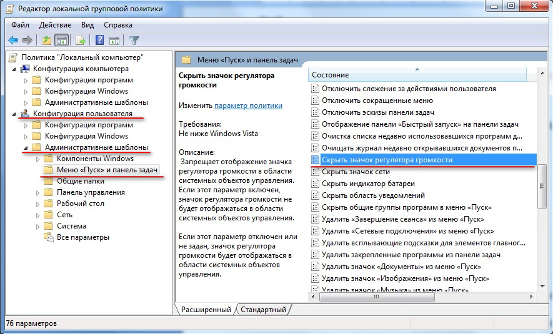Expand Компоненты Windows folder arrow
553x334 pixels.
pos(37,159)
